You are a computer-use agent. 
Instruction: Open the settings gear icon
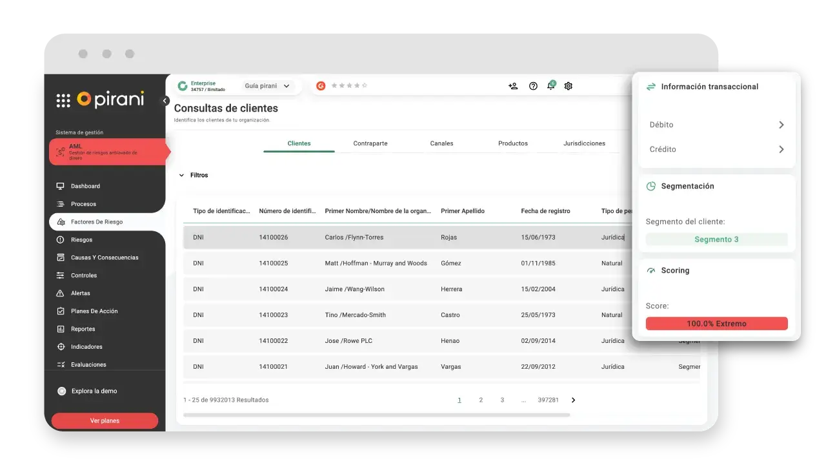[x=569, y=86]
